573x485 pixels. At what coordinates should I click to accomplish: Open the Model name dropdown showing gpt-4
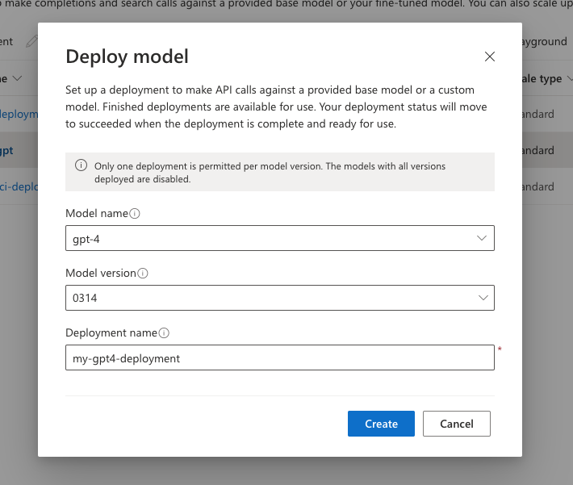point(280,238)
